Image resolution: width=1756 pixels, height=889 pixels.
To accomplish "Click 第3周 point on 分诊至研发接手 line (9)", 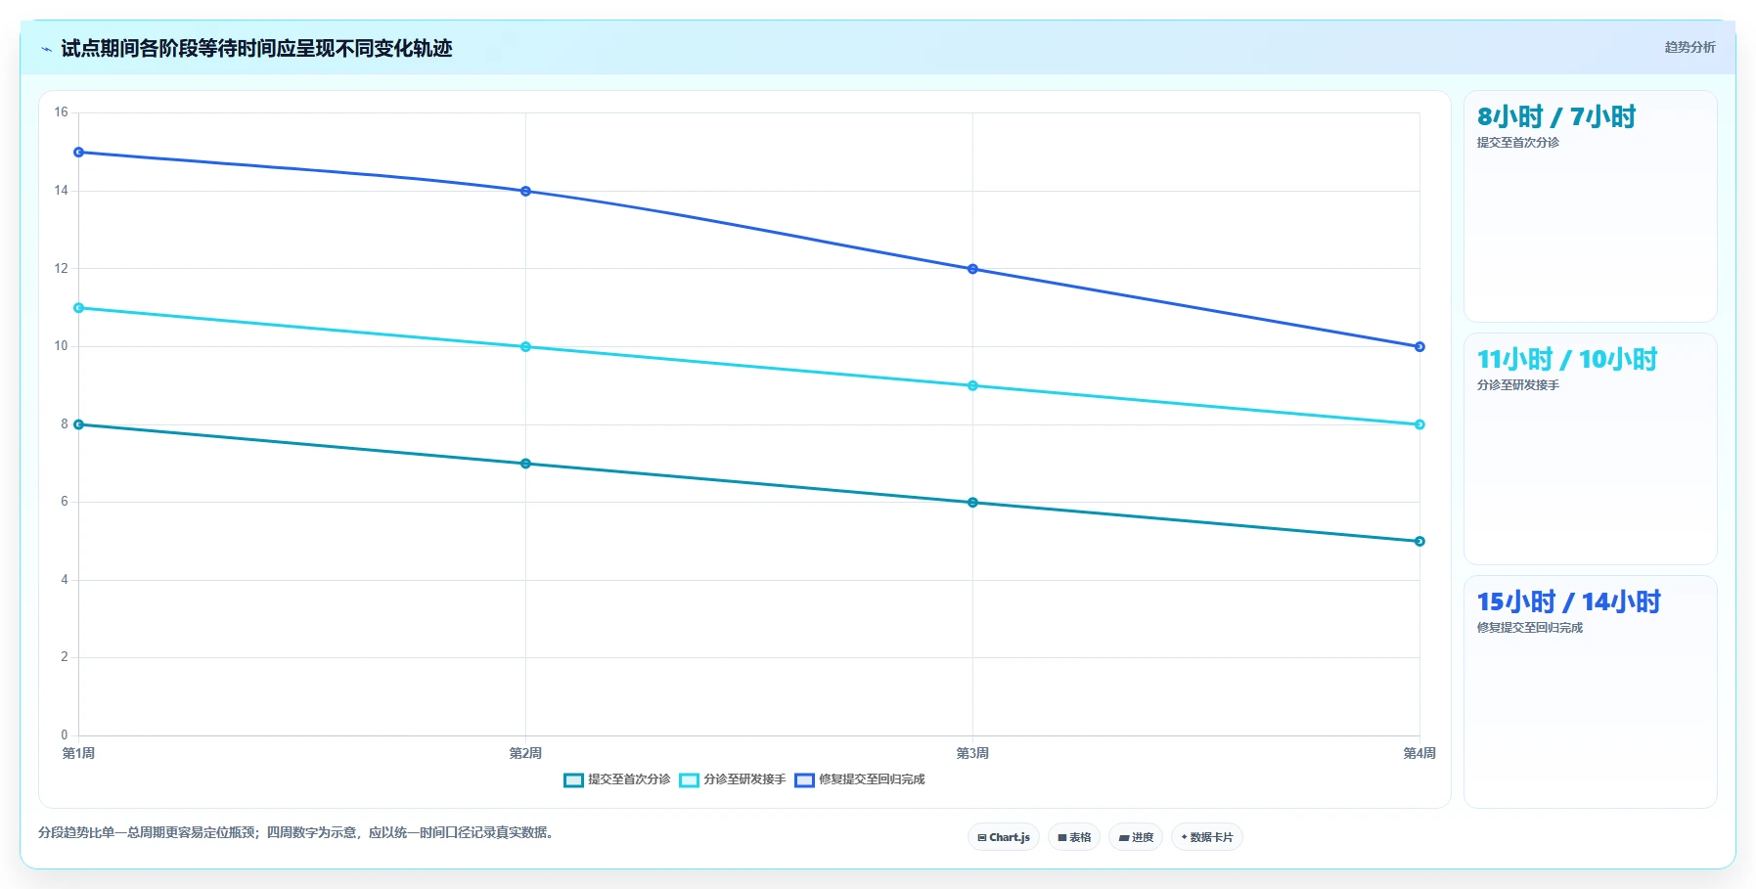I will tap(973, 386).
